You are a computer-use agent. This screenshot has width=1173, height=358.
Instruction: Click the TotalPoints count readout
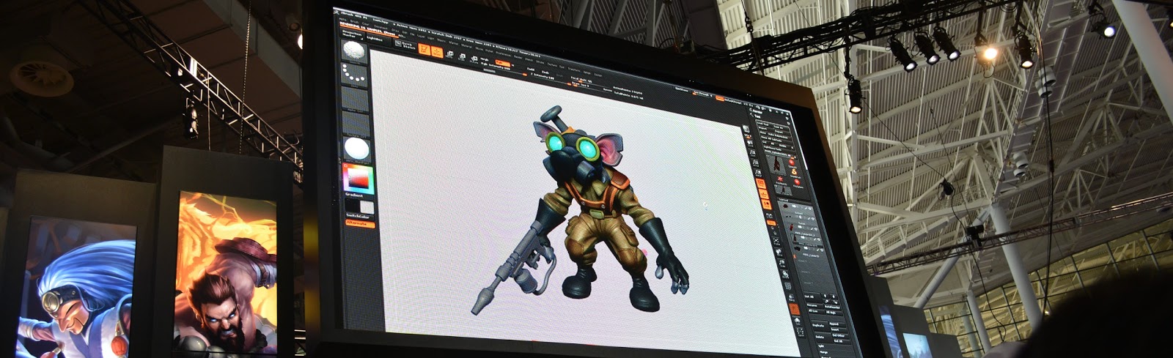point(628,94)
